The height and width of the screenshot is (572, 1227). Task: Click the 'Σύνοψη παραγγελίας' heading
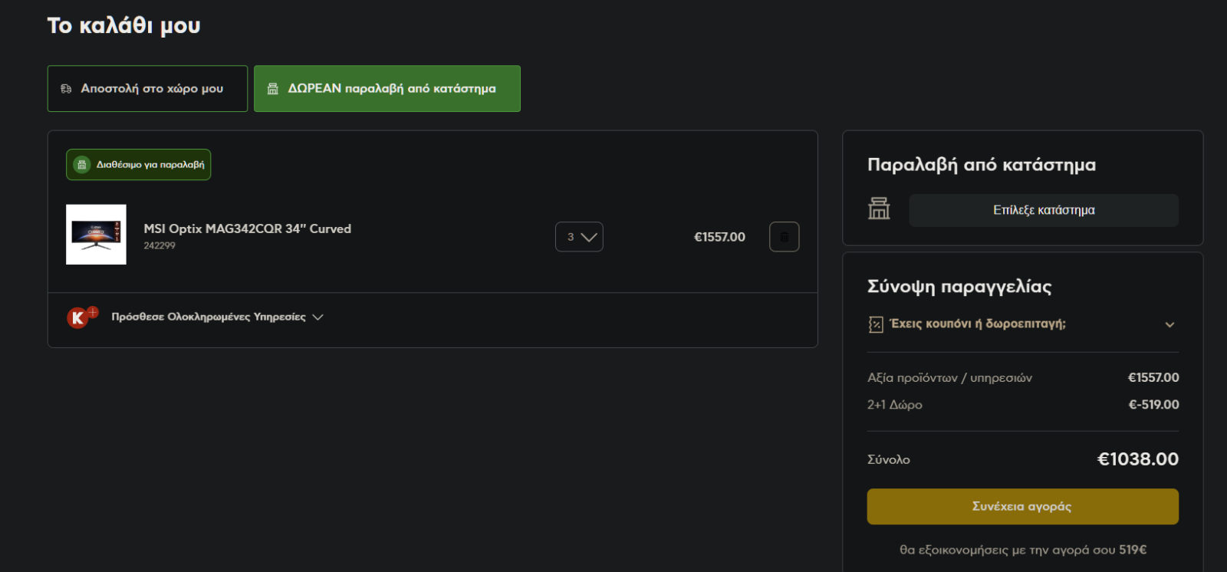coord(959,287)
